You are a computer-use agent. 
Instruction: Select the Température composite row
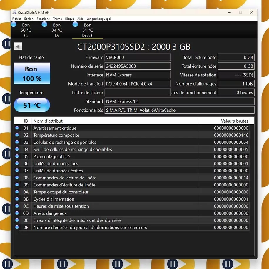click(x=132, y=135)
